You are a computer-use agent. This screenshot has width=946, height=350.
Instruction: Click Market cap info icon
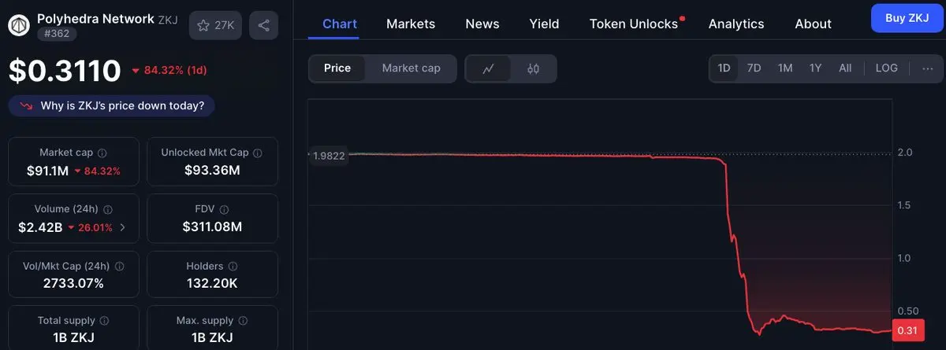(102, 153)
